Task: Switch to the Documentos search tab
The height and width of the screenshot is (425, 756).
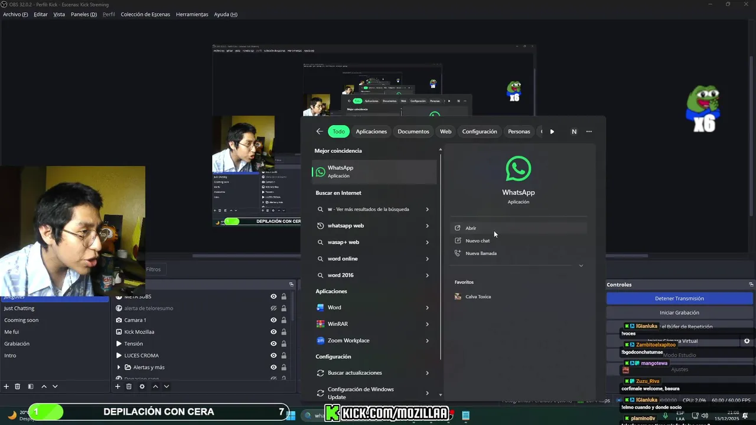Action: tap(413, 132)
